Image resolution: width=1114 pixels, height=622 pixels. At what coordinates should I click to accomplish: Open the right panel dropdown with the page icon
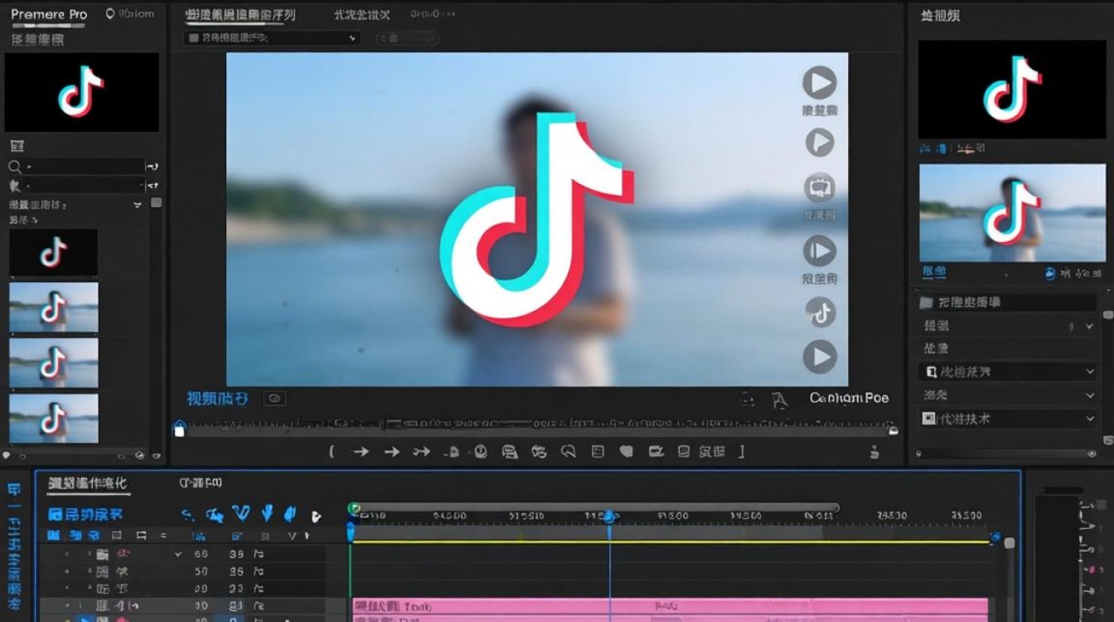[x=1009, y=372]
